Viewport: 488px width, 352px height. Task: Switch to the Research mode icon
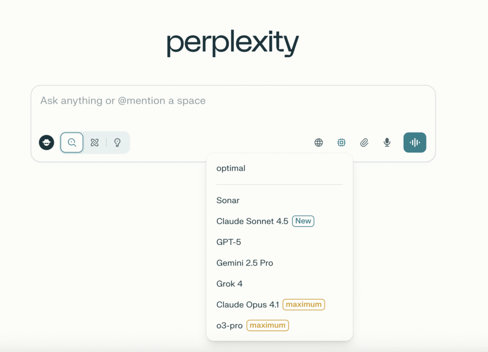(x=95, y=142)
